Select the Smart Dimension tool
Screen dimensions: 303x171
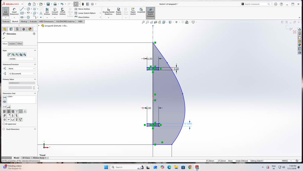[x=14, y=12]
